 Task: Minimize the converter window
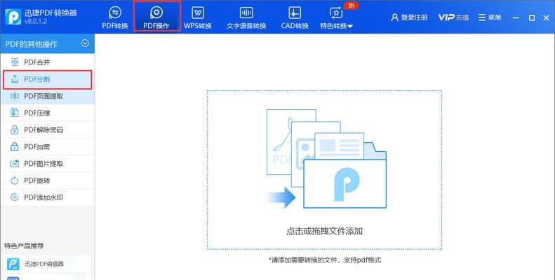tap(516, 17)
